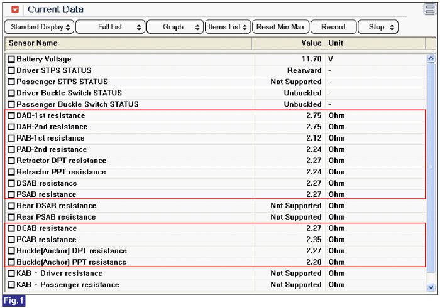Collapse the Current Data red arrow icon

(16, 9)
